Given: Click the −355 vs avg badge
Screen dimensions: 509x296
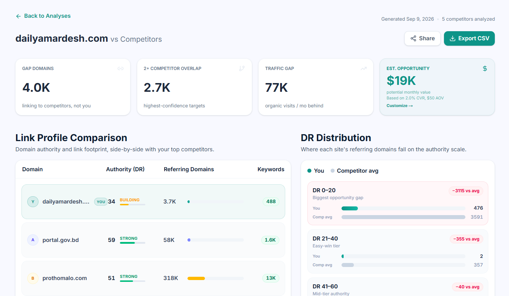Looking at the screenshot, I should pos(466,239).
